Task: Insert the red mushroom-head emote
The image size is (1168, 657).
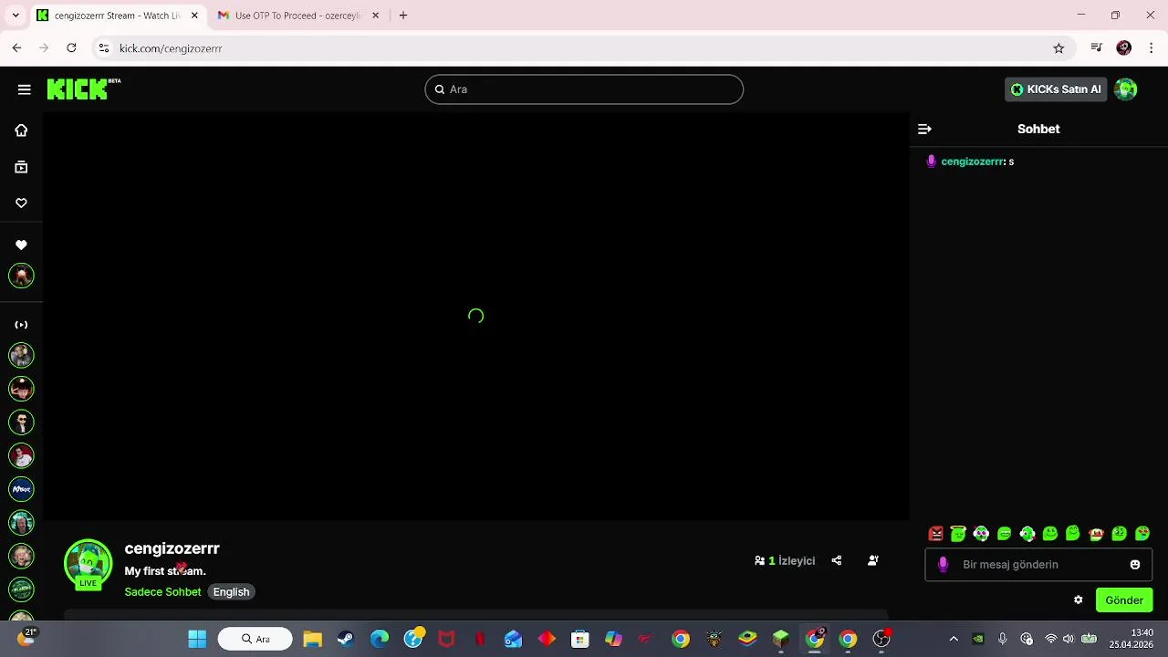Action: pos(1096,534)
